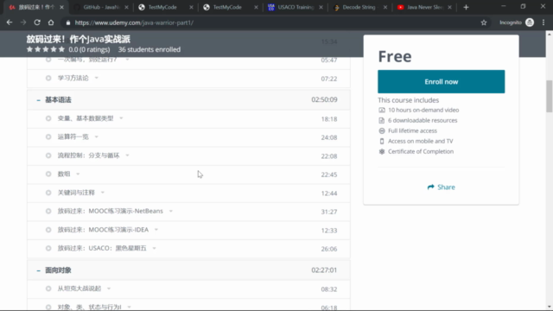
Task: Expand the USACO：黑色星期五 lecture arrow
Action: [x=154, y=248]
